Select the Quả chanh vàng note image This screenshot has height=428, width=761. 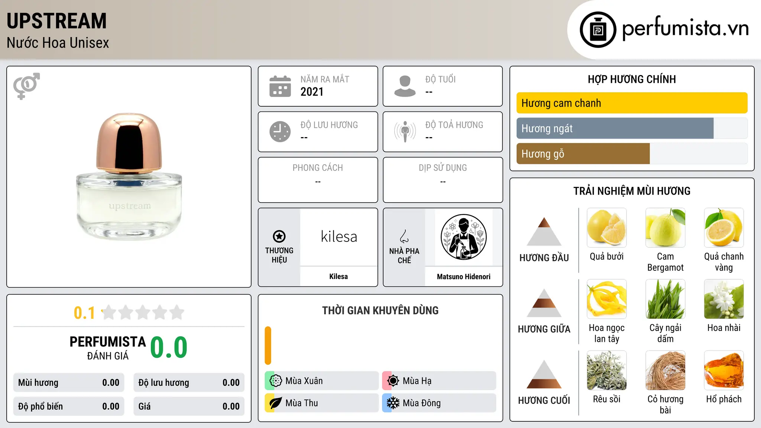(724, 228)
